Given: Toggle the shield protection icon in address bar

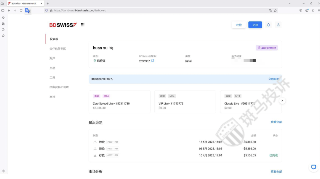Looking at the screenshot, I should (x=46, y=10).
